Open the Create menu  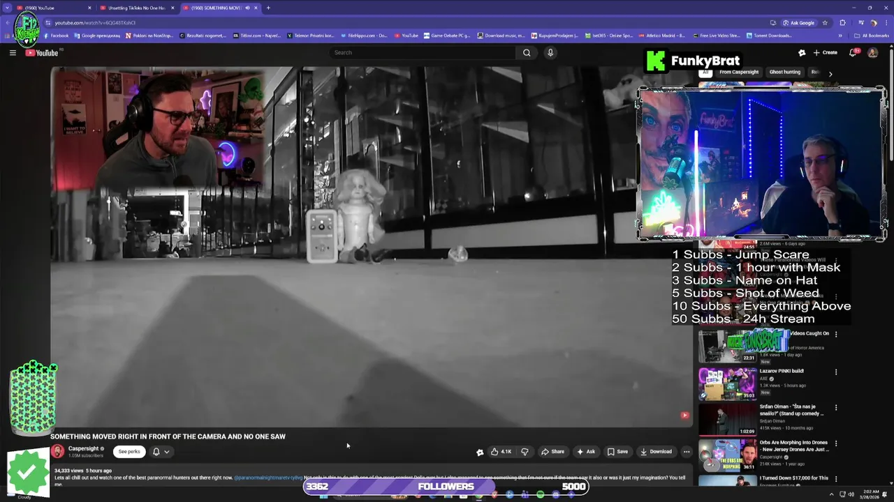(825, 52)
